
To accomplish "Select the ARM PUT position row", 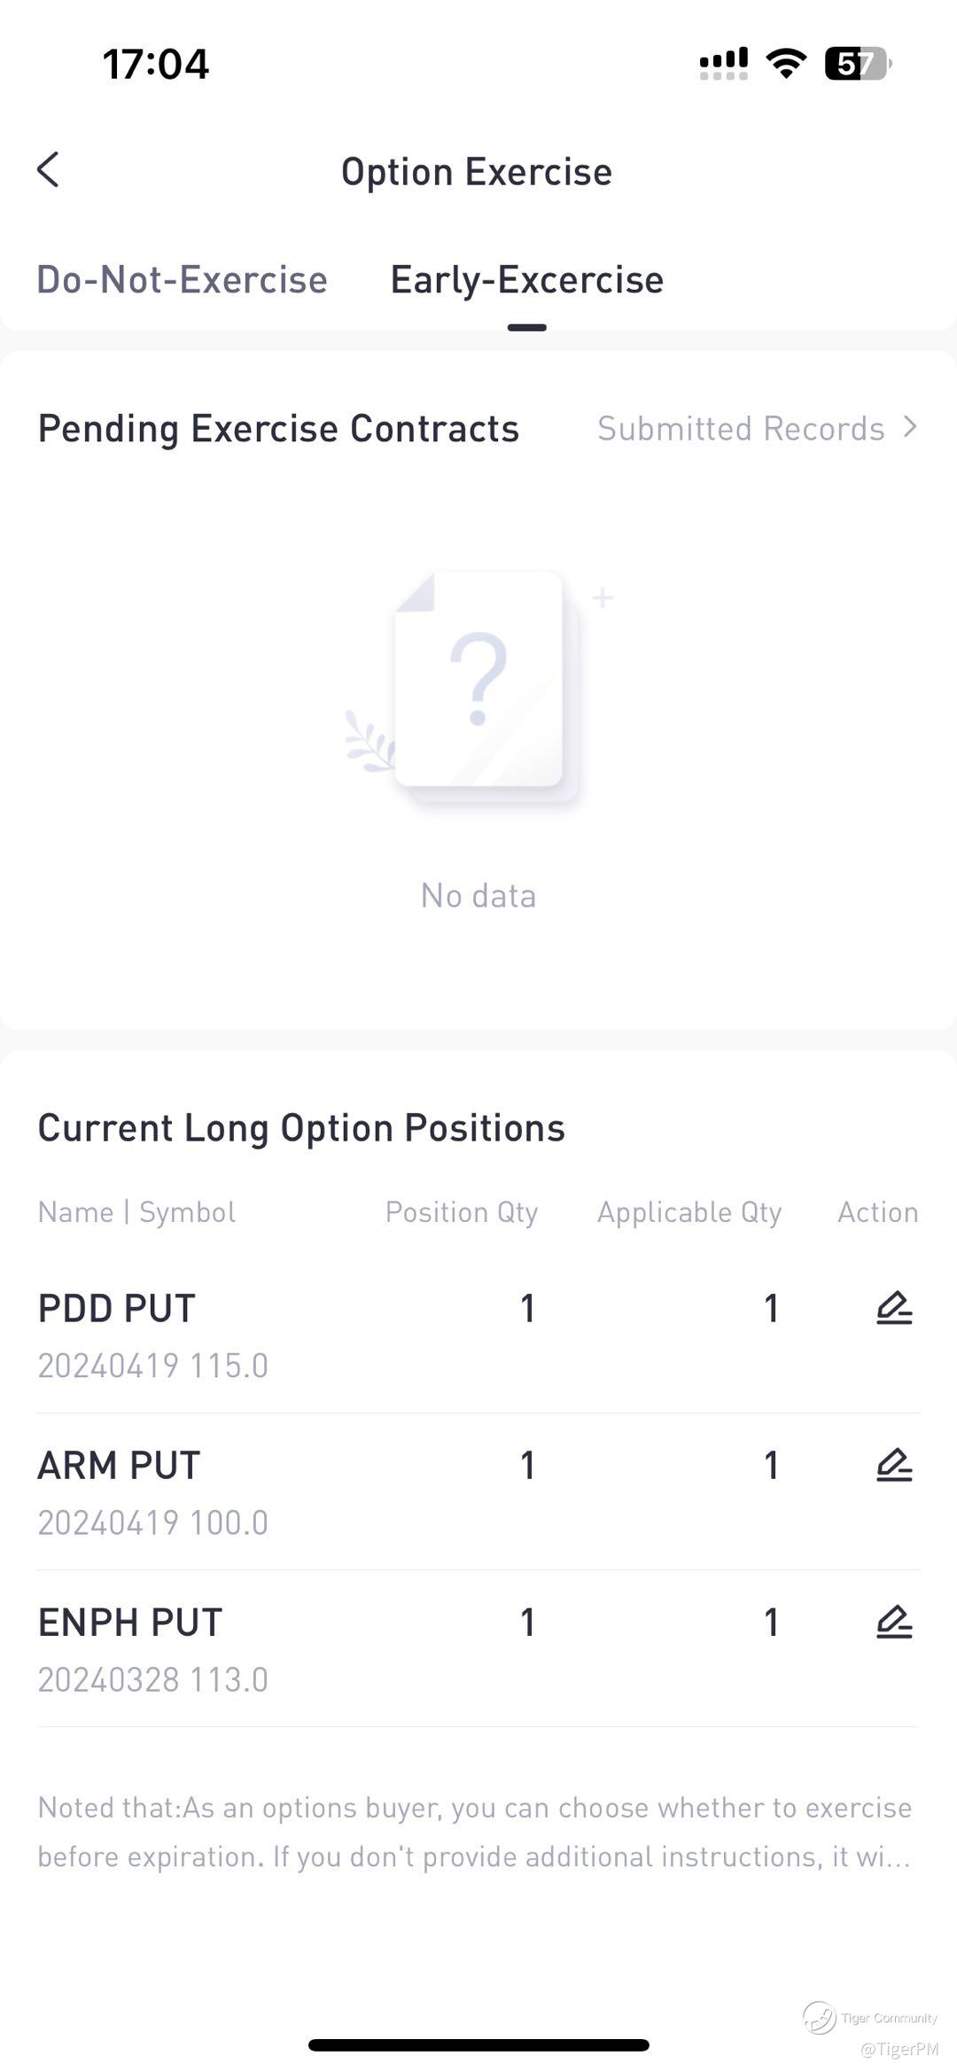I will [x=266, y=1491].
